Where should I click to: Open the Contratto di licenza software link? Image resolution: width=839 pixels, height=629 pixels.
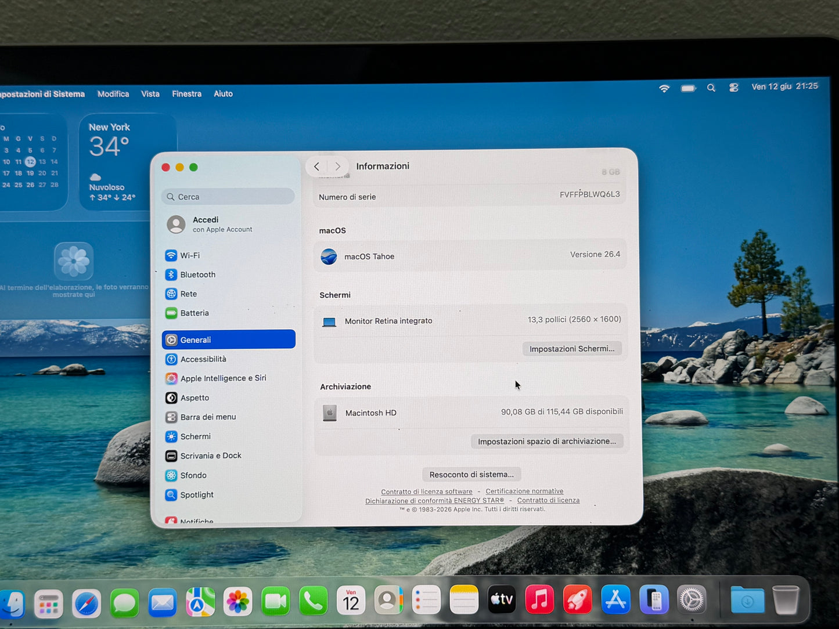click(x=427, y=491)
